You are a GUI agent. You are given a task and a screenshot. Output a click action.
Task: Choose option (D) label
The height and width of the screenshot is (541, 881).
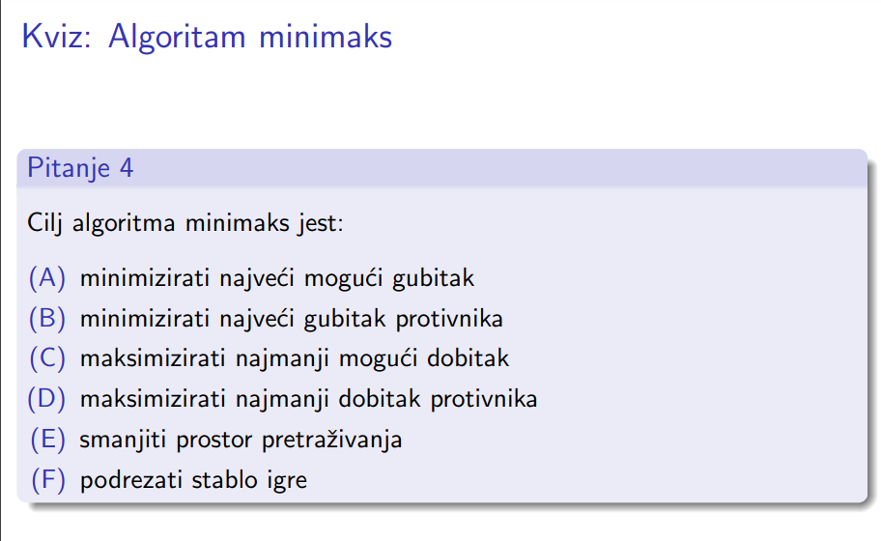(x=46, y=399)
